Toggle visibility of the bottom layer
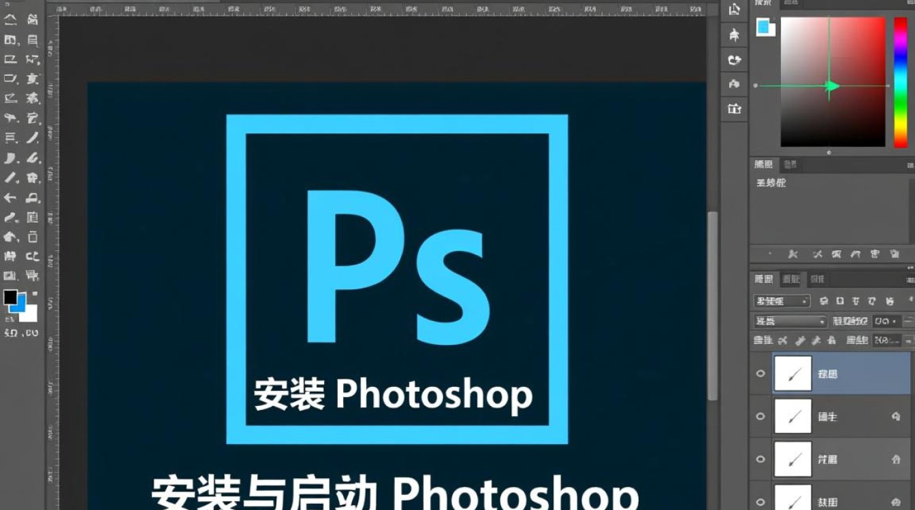Screen dimensions: 915x510 760,502
